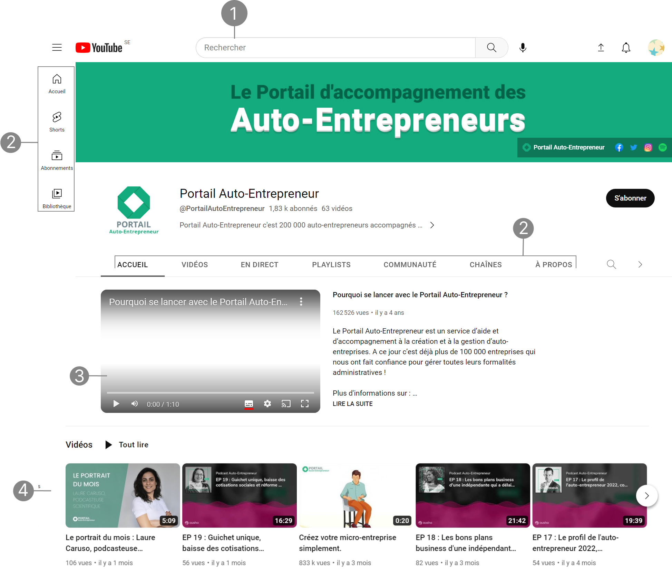The width and height of the screenshot is (672, 572).
Task: Open the Facebook link in the banner
Action: click(619, 148)
